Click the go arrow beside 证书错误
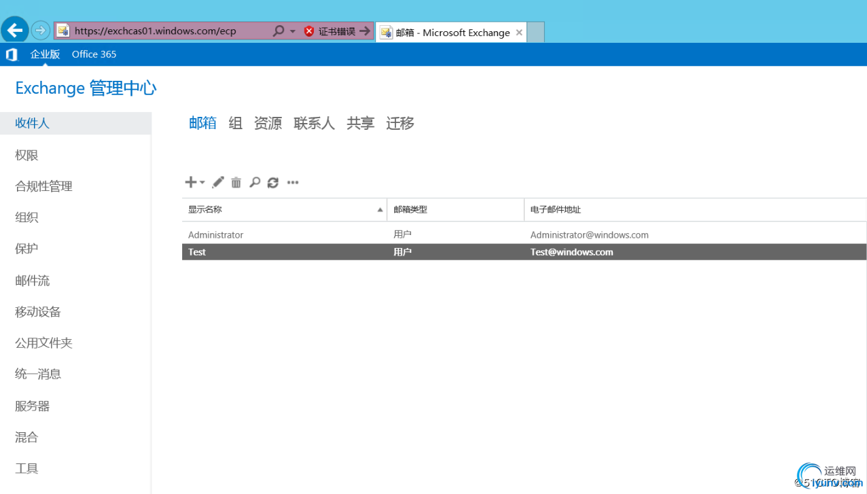The width and height of the screenshot is (867, 494). [x=365, y=31]
